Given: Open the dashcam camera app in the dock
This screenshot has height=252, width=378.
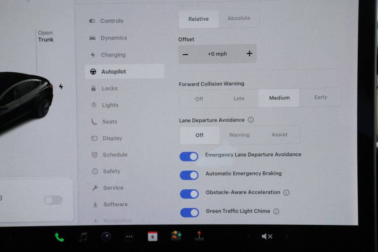Looking at the screenshot, I should pos(106,237).
